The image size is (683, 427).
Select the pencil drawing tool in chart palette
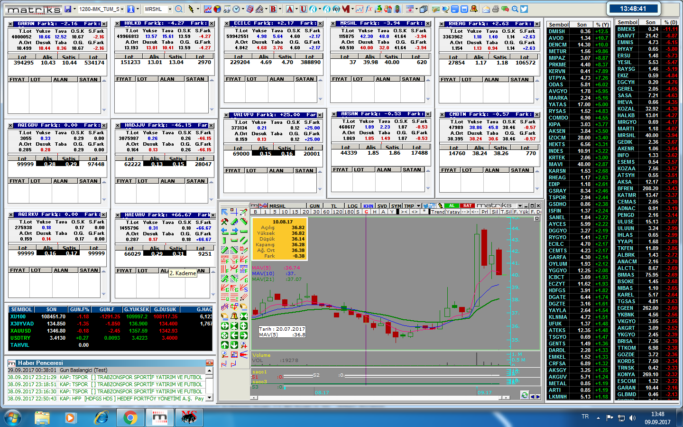point(244,212)
